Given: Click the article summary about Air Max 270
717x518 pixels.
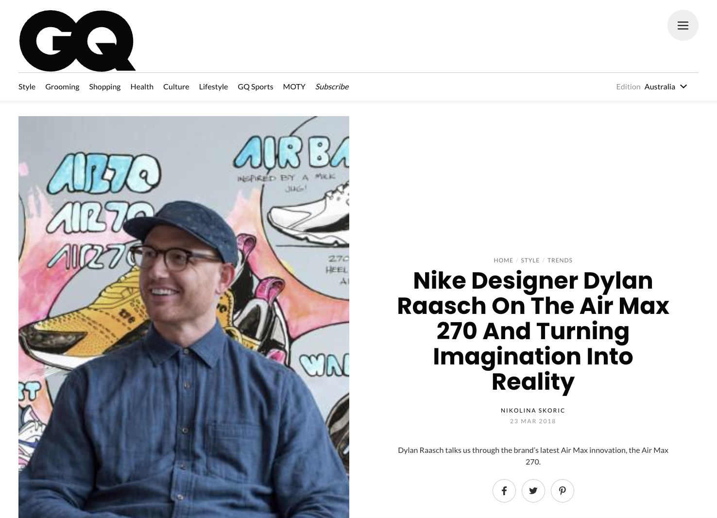Looking at the screenshot, I should (x=533, y=456).
